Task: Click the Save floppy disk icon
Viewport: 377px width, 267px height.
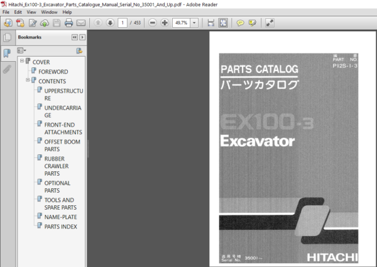Action: 57,23
